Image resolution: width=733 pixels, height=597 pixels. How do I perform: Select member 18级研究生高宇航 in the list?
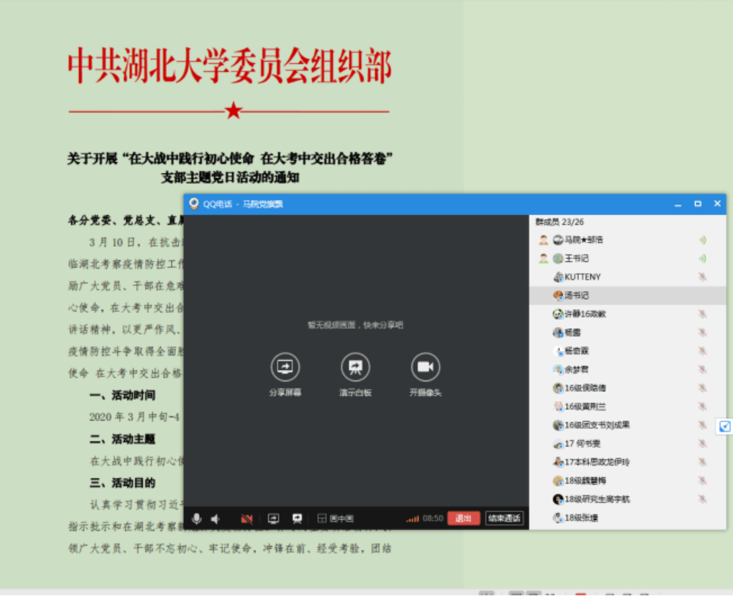596,499
